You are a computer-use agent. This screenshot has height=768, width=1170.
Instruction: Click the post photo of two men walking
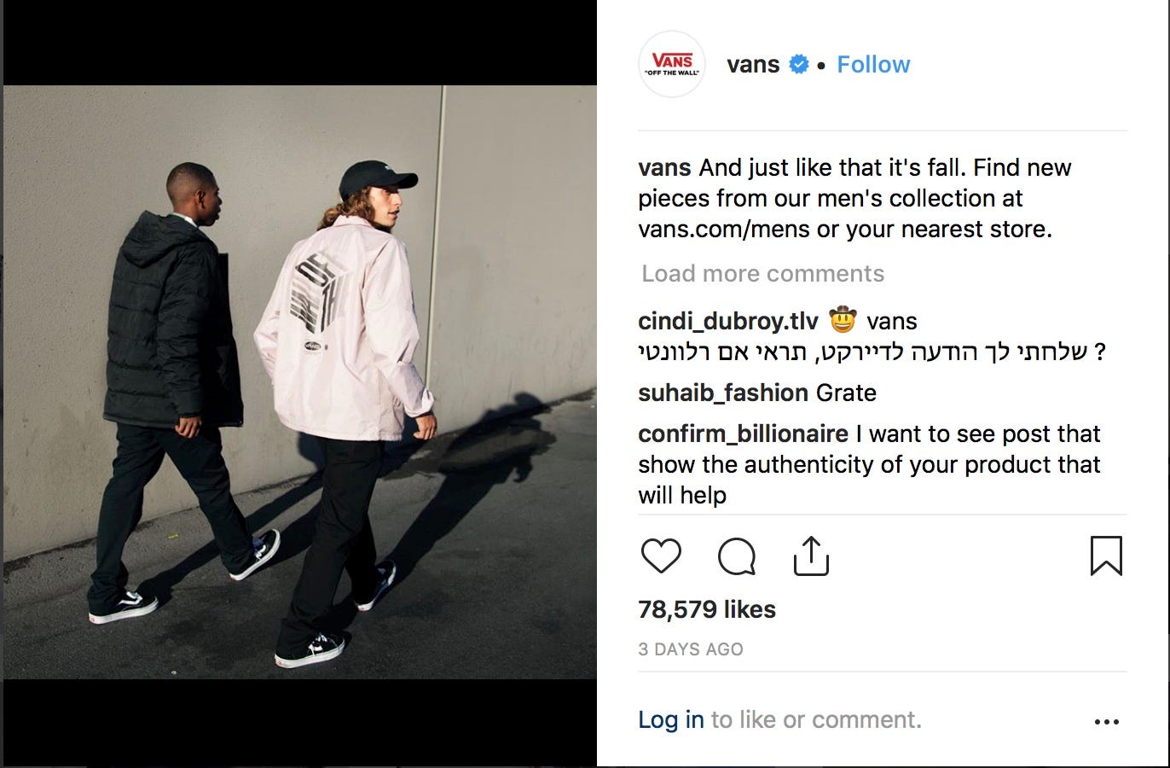(300, 382)
